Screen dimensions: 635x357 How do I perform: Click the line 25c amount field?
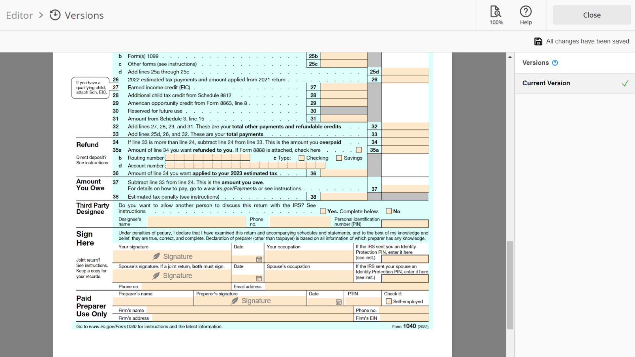[344, 64]
